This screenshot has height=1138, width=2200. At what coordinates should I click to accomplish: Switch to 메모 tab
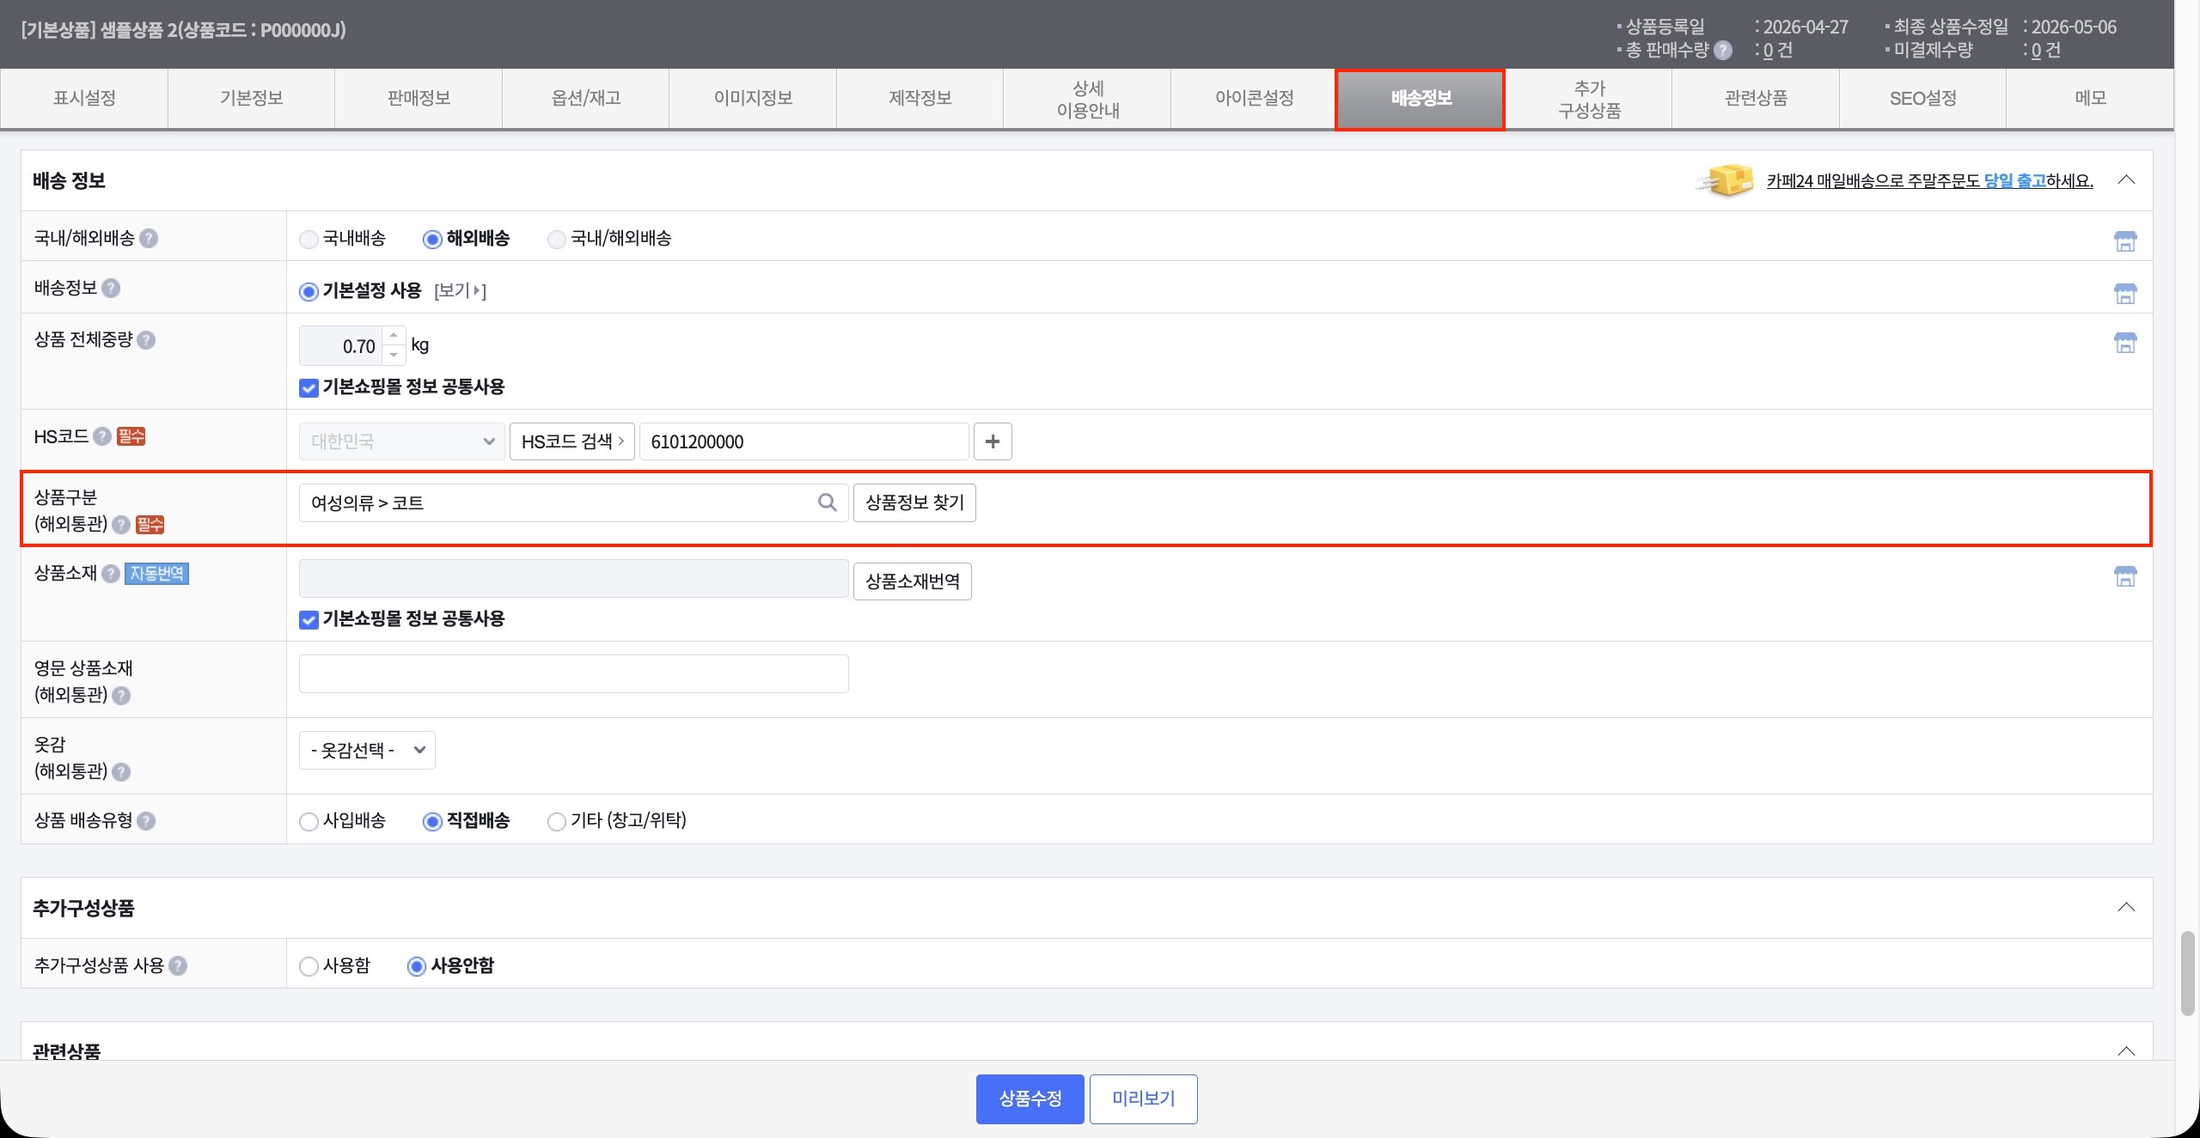pyautogui.click(x=2090, y=99)
